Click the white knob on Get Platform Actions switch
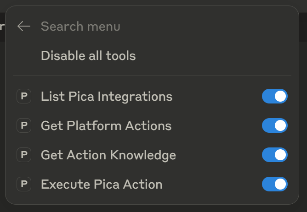307x212 pixels. 280,126
